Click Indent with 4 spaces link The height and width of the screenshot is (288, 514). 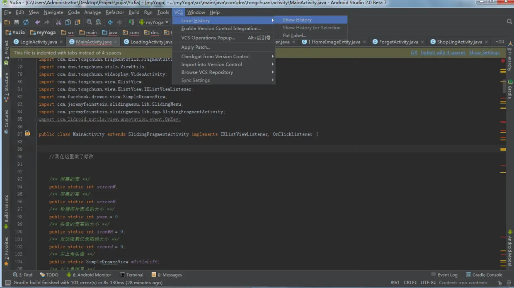pos(443,52)
